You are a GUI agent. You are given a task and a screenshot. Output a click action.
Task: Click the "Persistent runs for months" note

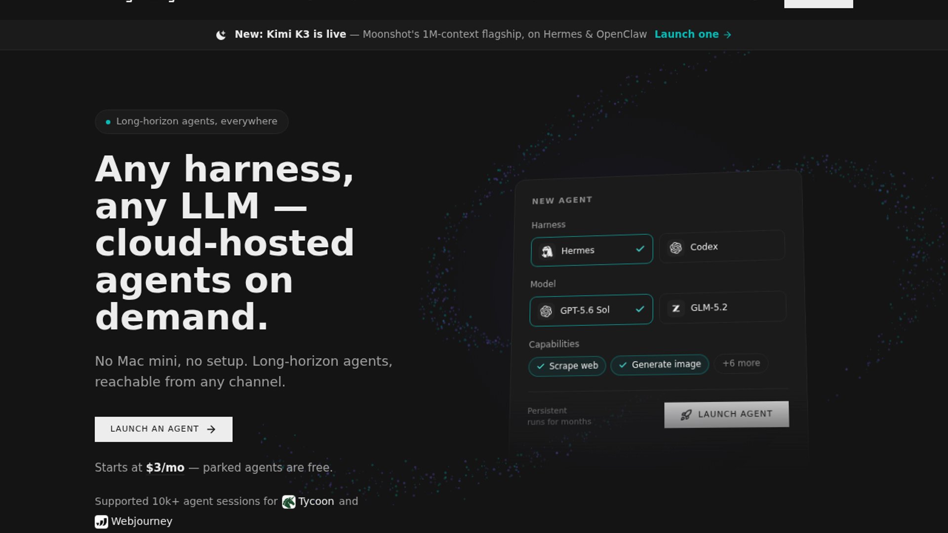(559, 417)
